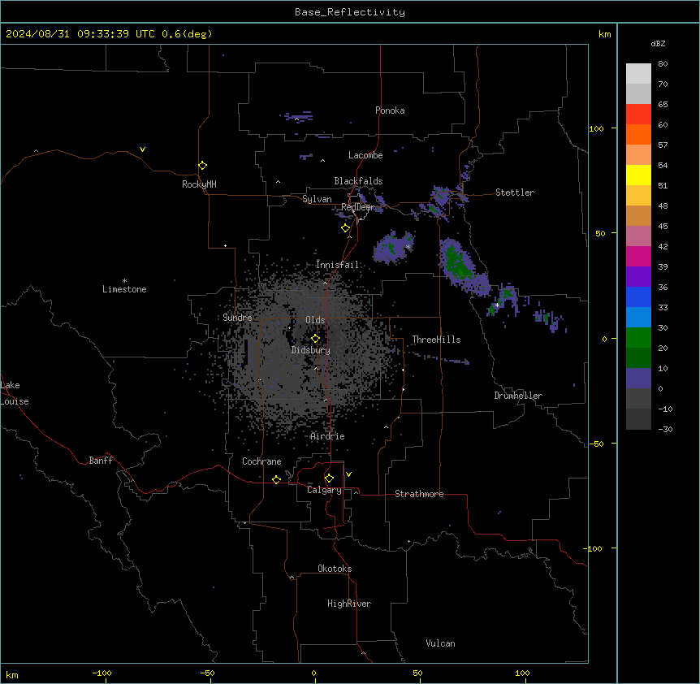This screenshot has height=684, width=700.
Task: Select the Cochrane label
Action: [x=261, y=461]
